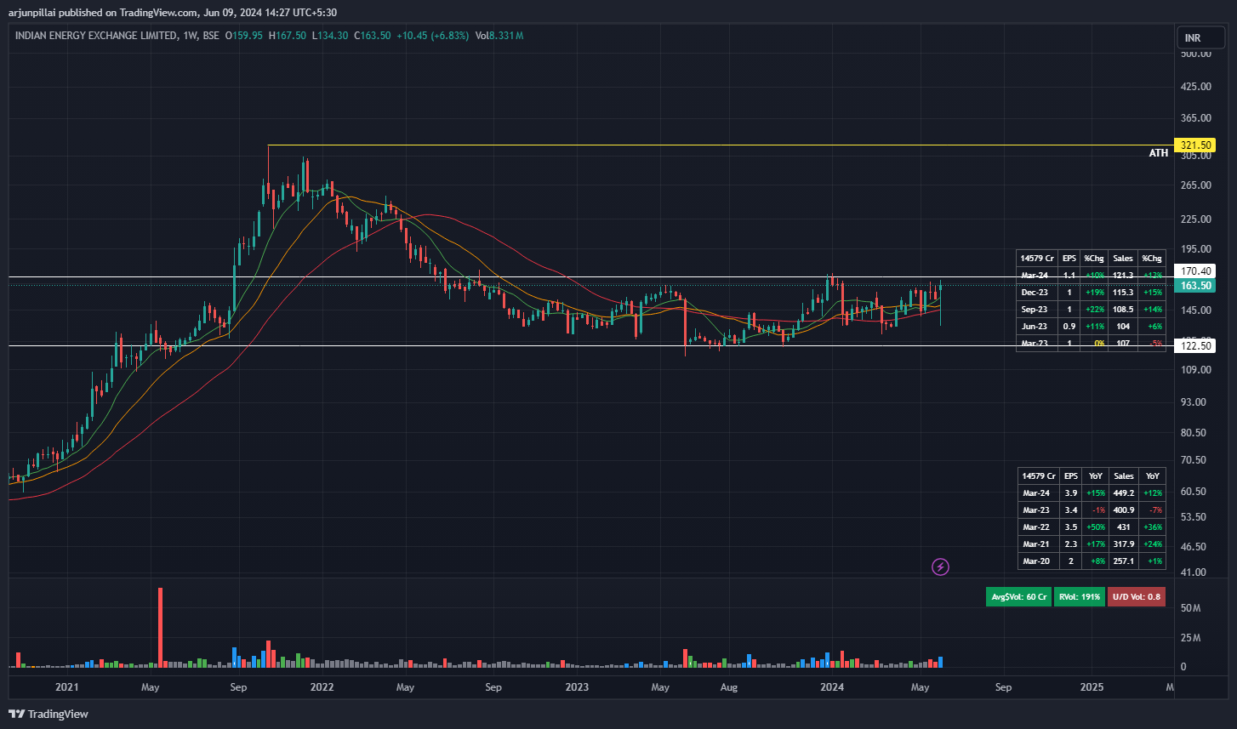Click the O159.95 open value
The image size is (1237, 729).
click(x=244, y=36)
